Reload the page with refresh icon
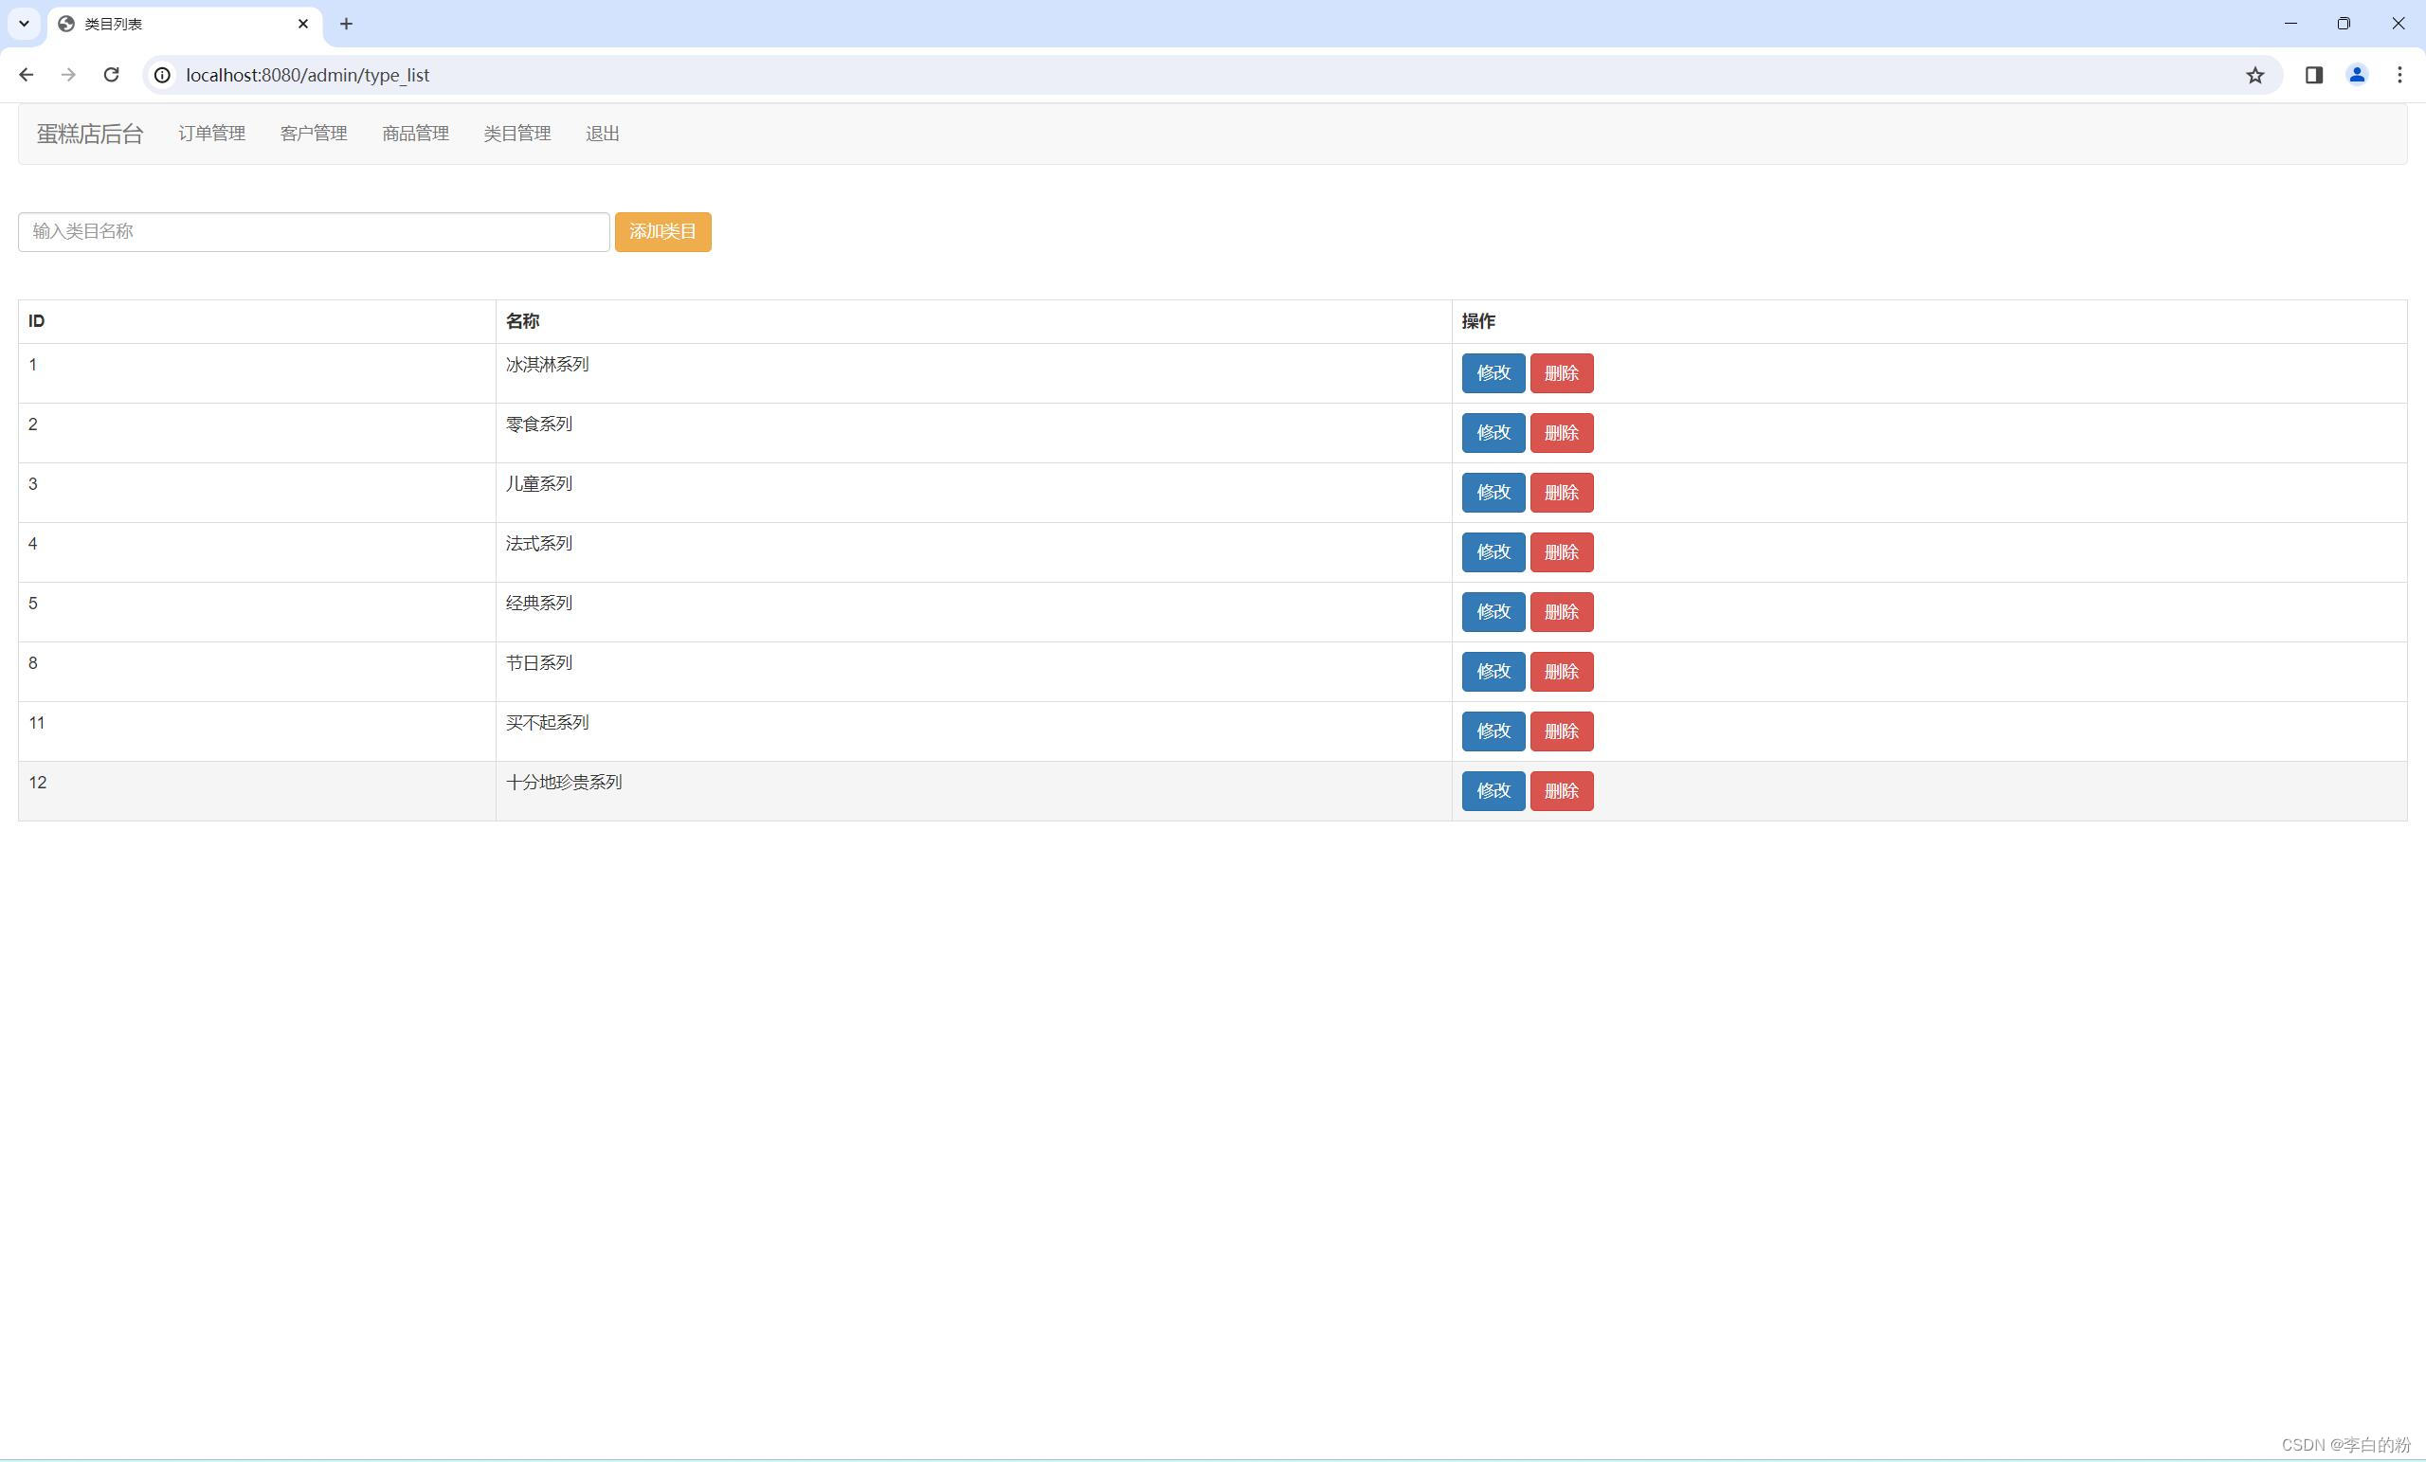This screenshot has height=1462, width=2426. coord(111,75)
